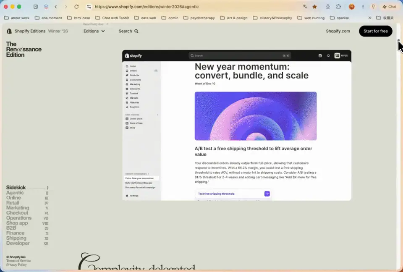This screenshot has height=272, width=403.
Task: Open the 'comic' bookmark folder
Action: (170, 18)
